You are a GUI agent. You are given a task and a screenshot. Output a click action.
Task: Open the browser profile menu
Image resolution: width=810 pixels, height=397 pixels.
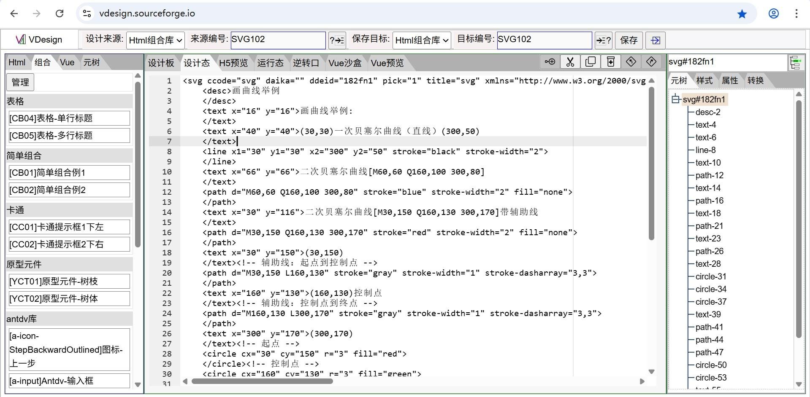(x=773, y=13)
